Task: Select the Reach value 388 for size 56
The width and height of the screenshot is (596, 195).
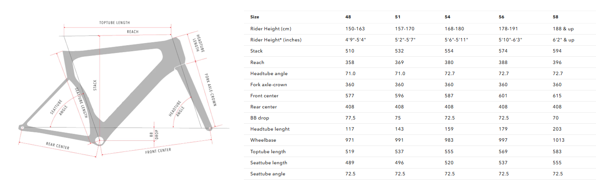Action: [502, 62]
